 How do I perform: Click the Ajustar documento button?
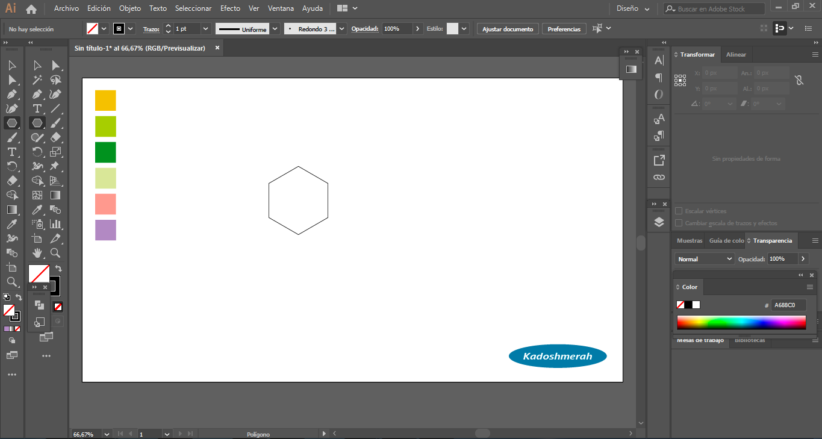coord(507,29)
